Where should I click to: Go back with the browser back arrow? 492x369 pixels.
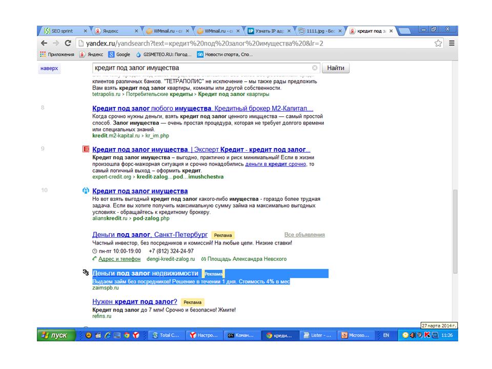pos(44,43)
